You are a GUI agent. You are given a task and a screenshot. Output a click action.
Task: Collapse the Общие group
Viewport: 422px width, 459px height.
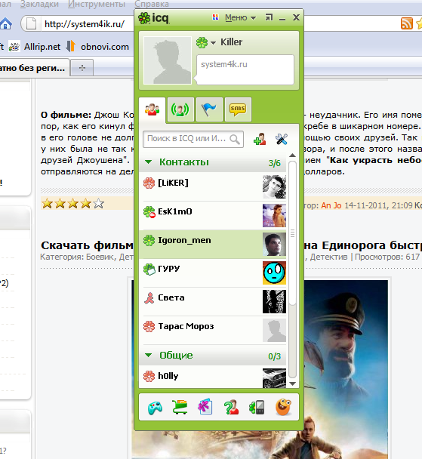[149, 355]
